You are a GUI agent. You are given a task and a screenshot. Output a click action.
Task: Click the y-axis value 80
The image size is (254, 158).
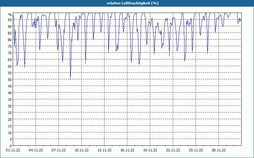click(10, 40)
